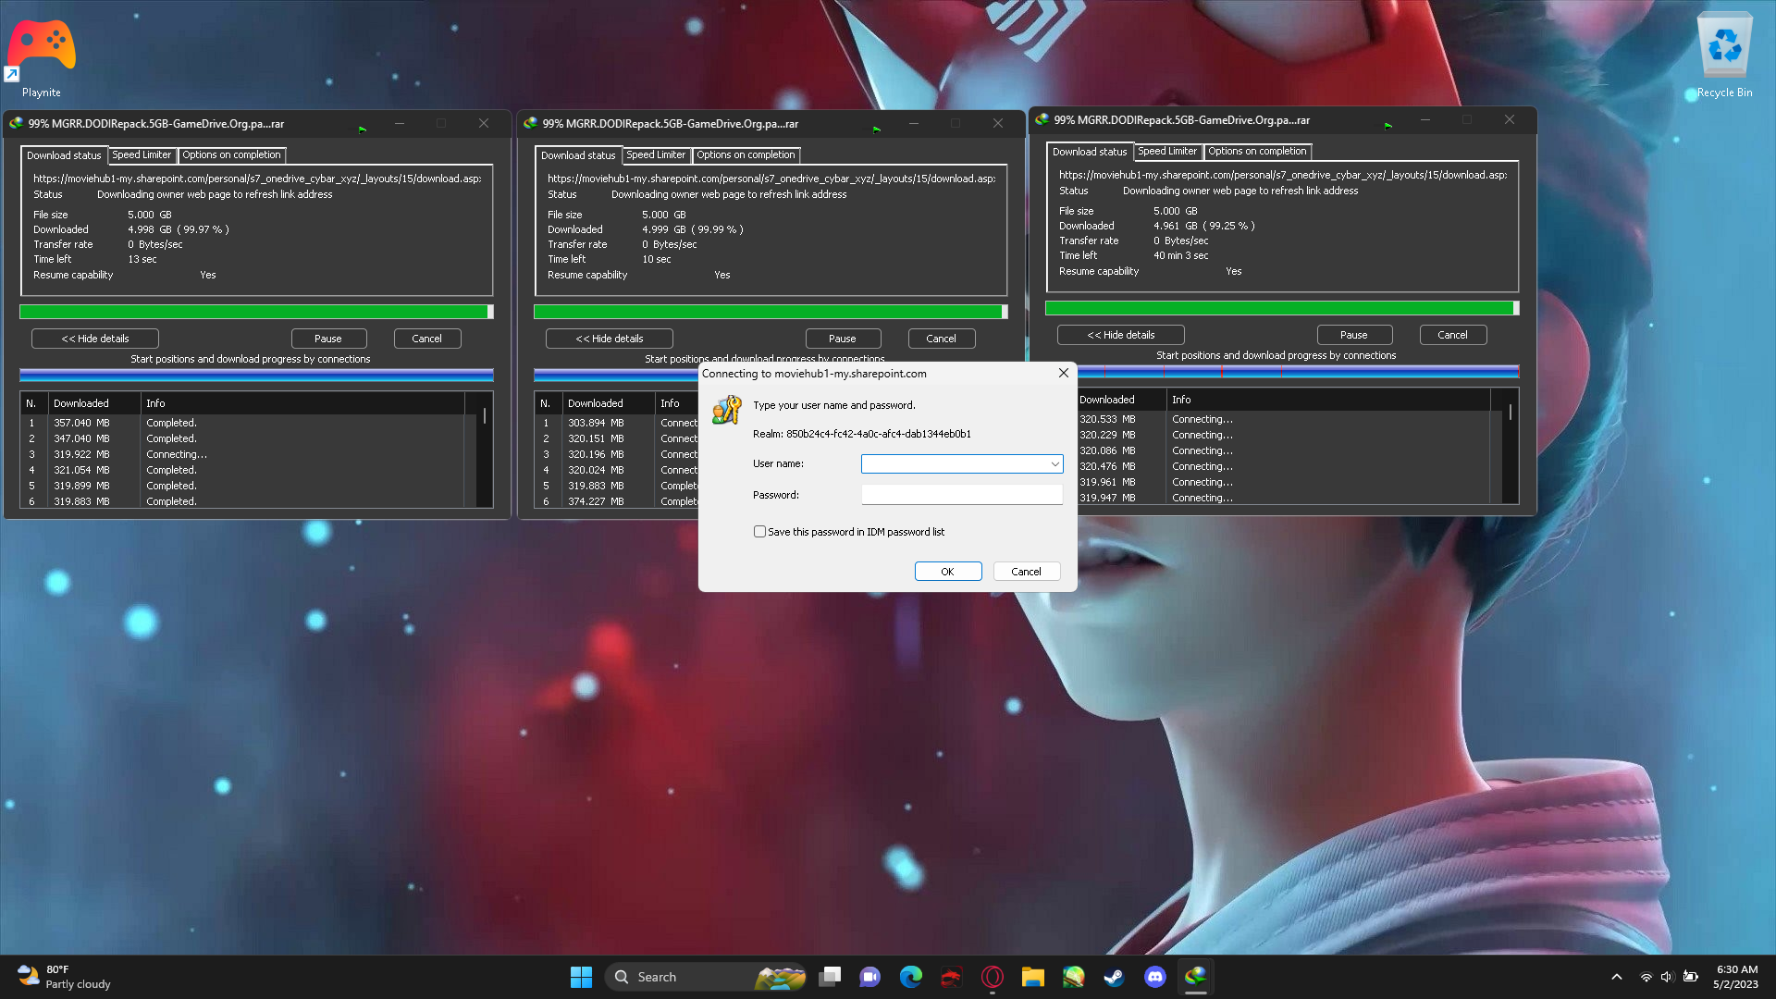Open Task View on the taskbar
This screenshot has width=1776, height=999.
tap(830, 977)
